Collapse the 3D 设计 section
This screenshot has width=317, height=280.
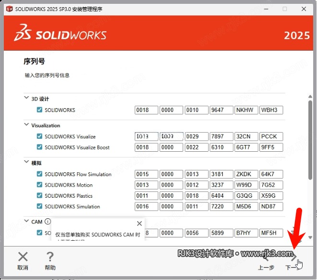coord(26,98)
